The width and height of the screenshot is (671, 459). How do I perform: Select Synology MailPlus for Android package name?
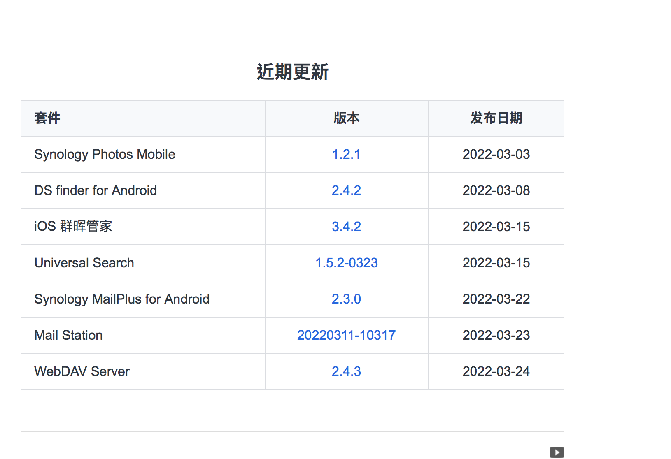122,299
